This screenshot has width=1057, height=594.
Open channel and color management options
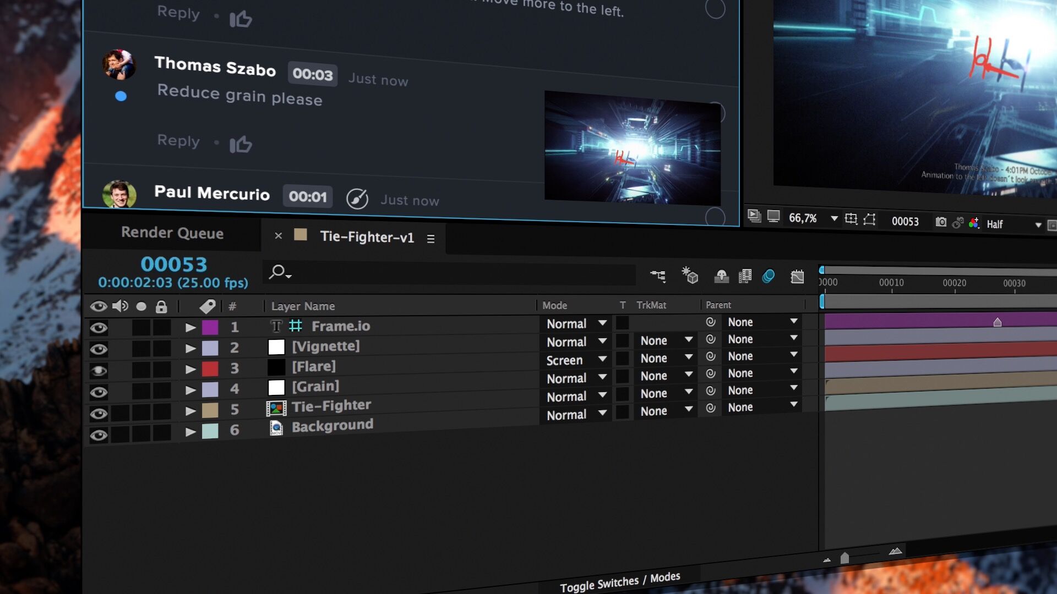coord(974,222)
